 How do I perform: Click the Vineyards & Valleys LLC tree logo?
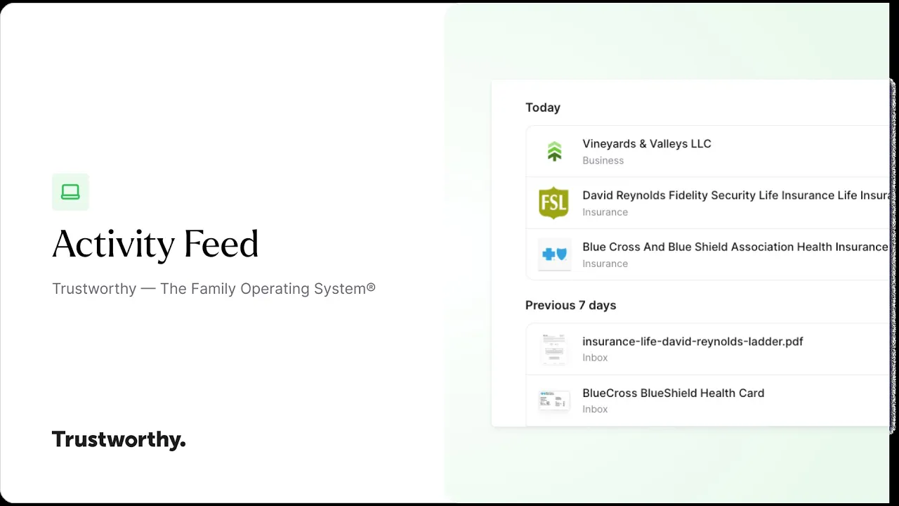554,152
